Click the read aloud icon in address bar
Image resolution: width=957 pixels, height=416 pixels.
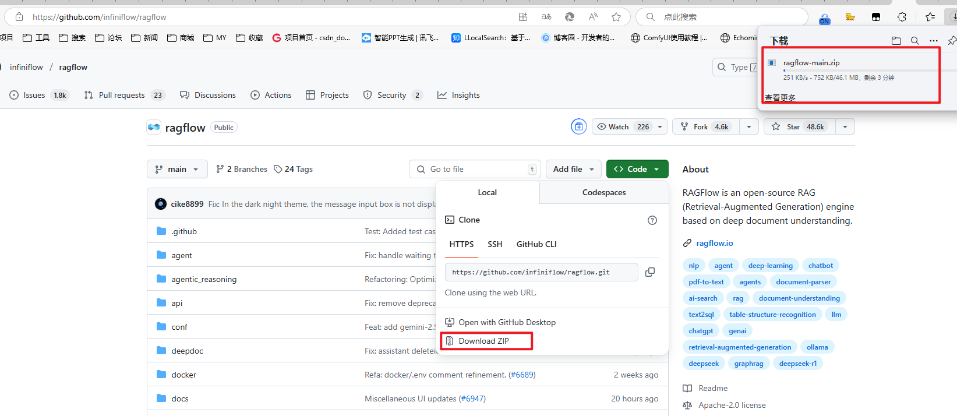593,17
